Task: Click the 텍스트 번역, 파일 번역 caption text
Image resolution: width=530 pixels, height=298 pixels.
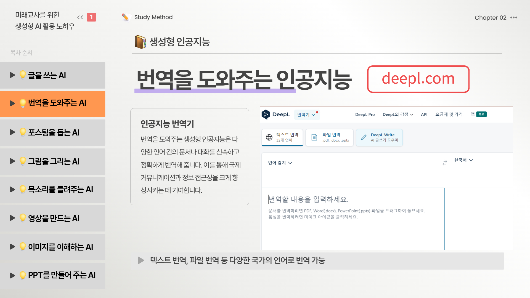Action: click(x=238, y=260)
